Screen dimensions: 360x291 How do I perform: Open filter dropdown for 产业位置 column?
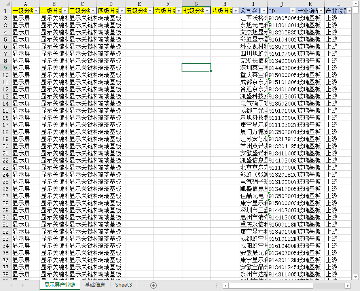[x=349, y=11]
